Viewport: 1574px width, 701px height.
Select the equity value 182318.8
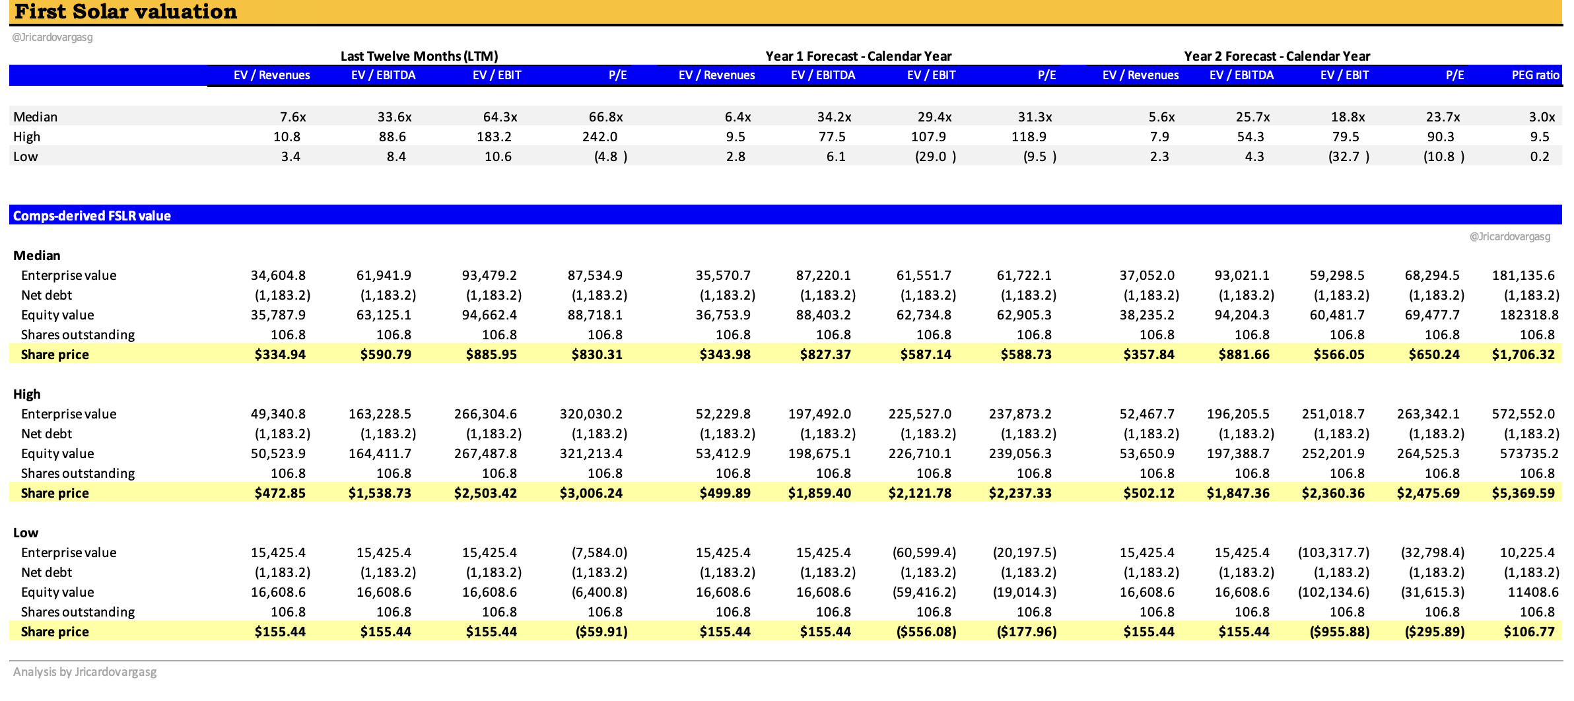pos(1529,315)
